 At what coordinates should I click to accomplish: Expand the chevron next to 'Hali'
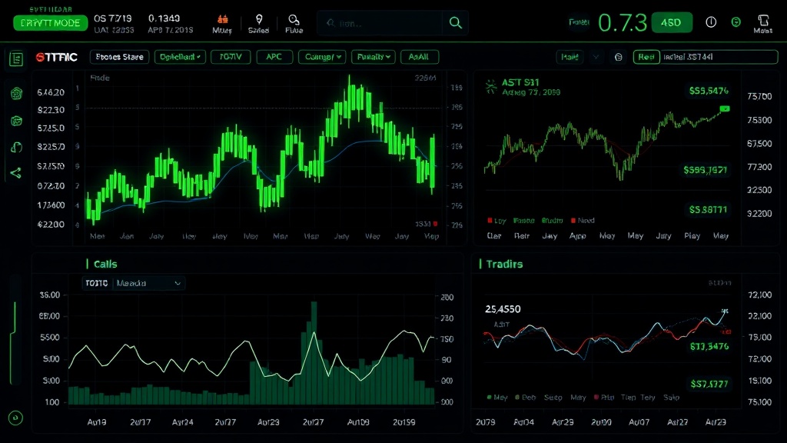pos(596,57)
